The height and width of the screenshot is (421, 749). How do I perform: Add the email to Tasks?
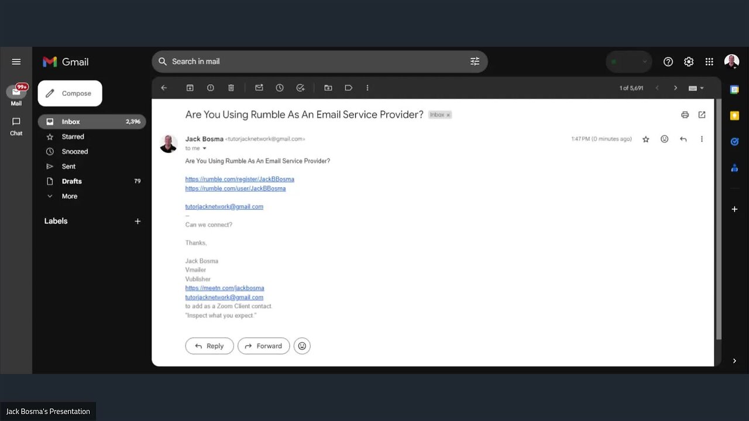click(x=300, y=87)
